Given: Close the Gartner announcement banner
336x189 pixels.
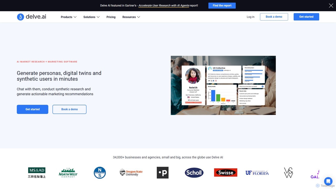Looking at the screenshot, I should tap(331, 6).
